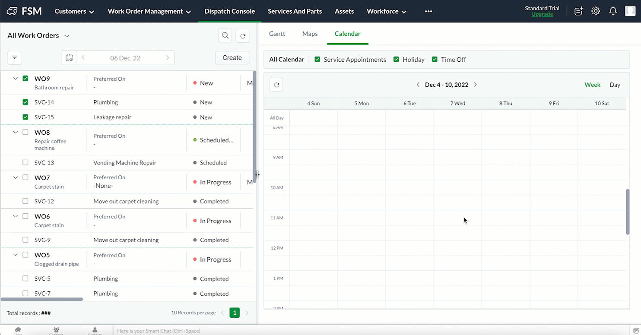Click the Upgrade link
The height and width of the screenshot is (335, 641).
(x=542, y=14)
